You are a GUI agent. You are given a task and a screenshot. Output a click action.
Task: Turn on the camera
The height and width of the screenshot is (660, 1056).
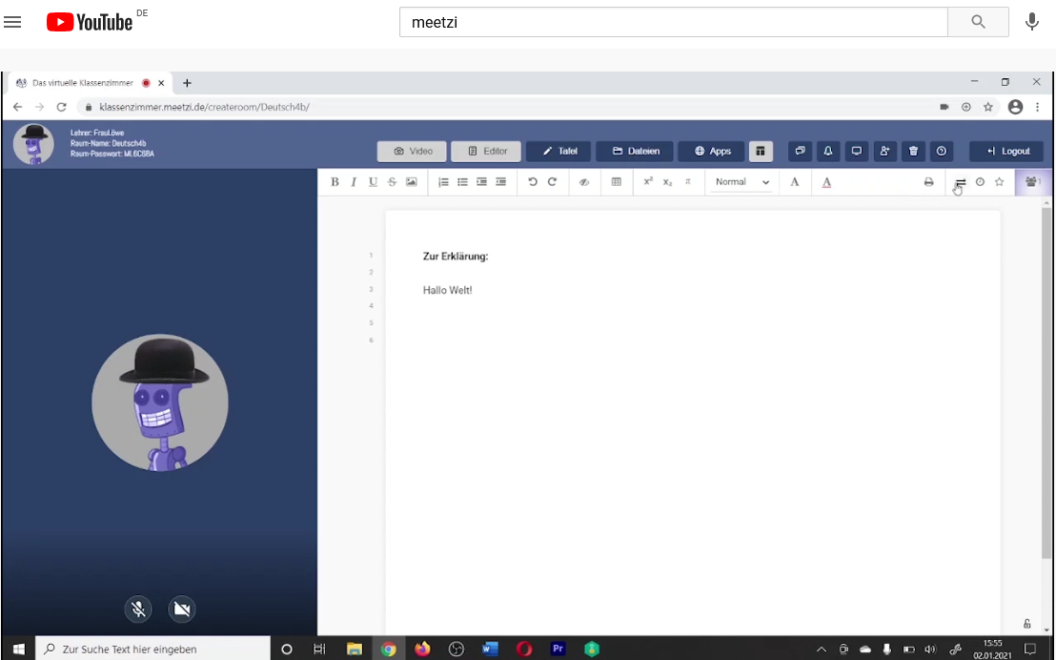tap(181, 608)
